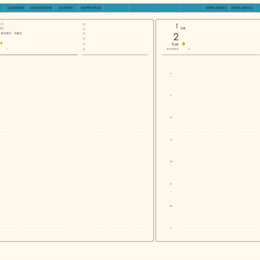Open the CALENDAR tab
This screenshot has height=260, width=260.
[x=16, y=8]
